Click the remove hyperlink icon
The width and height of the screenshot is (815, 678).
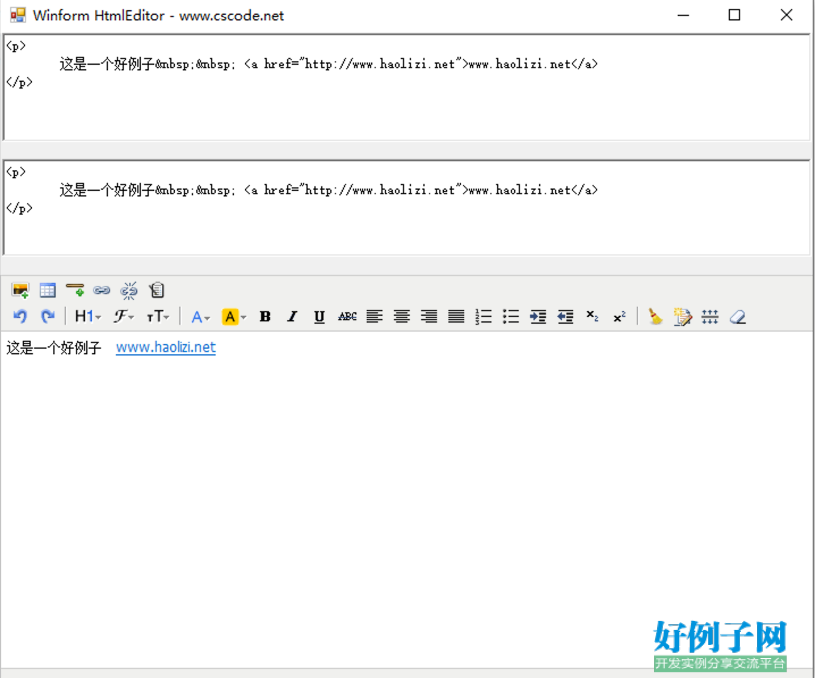(129, 290)
